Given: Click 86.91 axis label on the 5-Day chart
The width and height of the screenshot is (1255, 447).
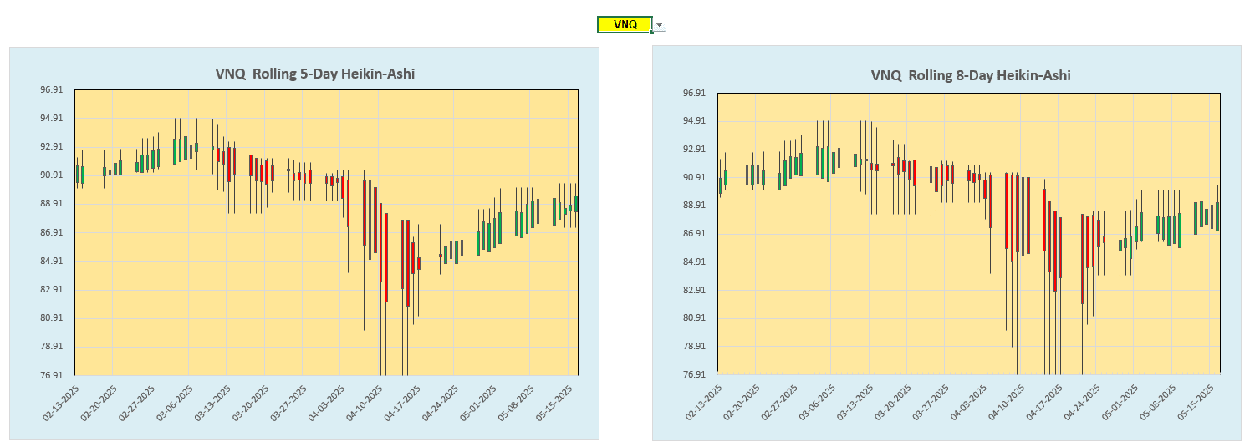Looking at the screenshot, I should coord(52,232).
